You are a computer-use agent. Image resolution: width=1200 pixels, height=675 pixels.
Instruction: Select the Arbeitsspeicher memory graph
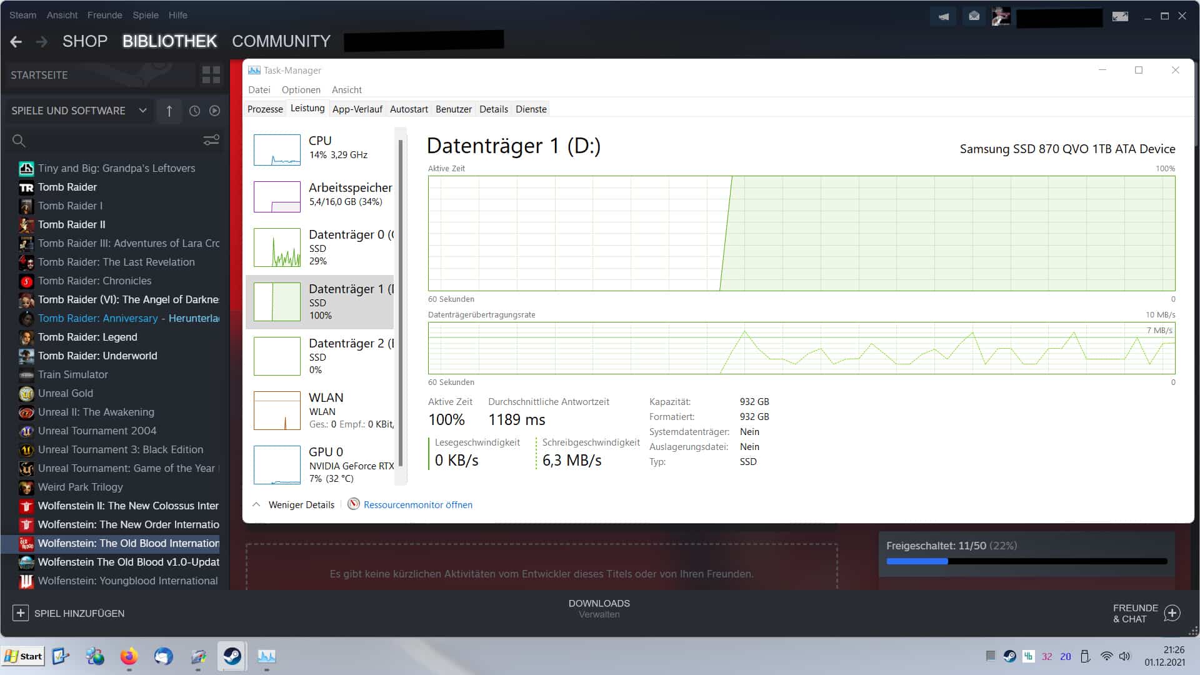point(277,197)
